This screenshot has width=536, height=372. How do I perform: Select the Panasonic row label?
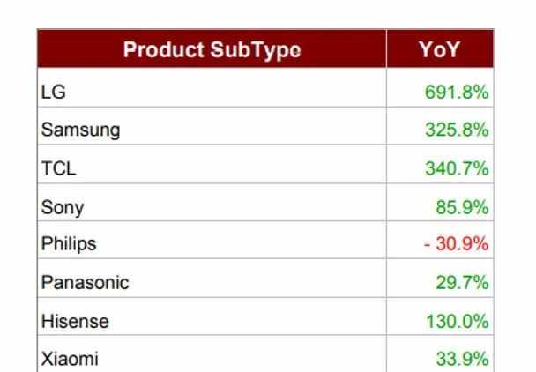86,283
